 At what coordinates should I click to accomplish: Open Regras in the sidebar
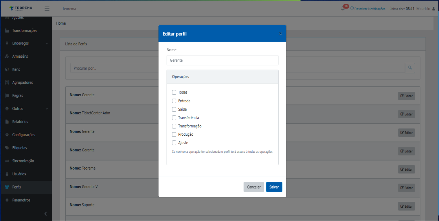[x=18, y=96]
